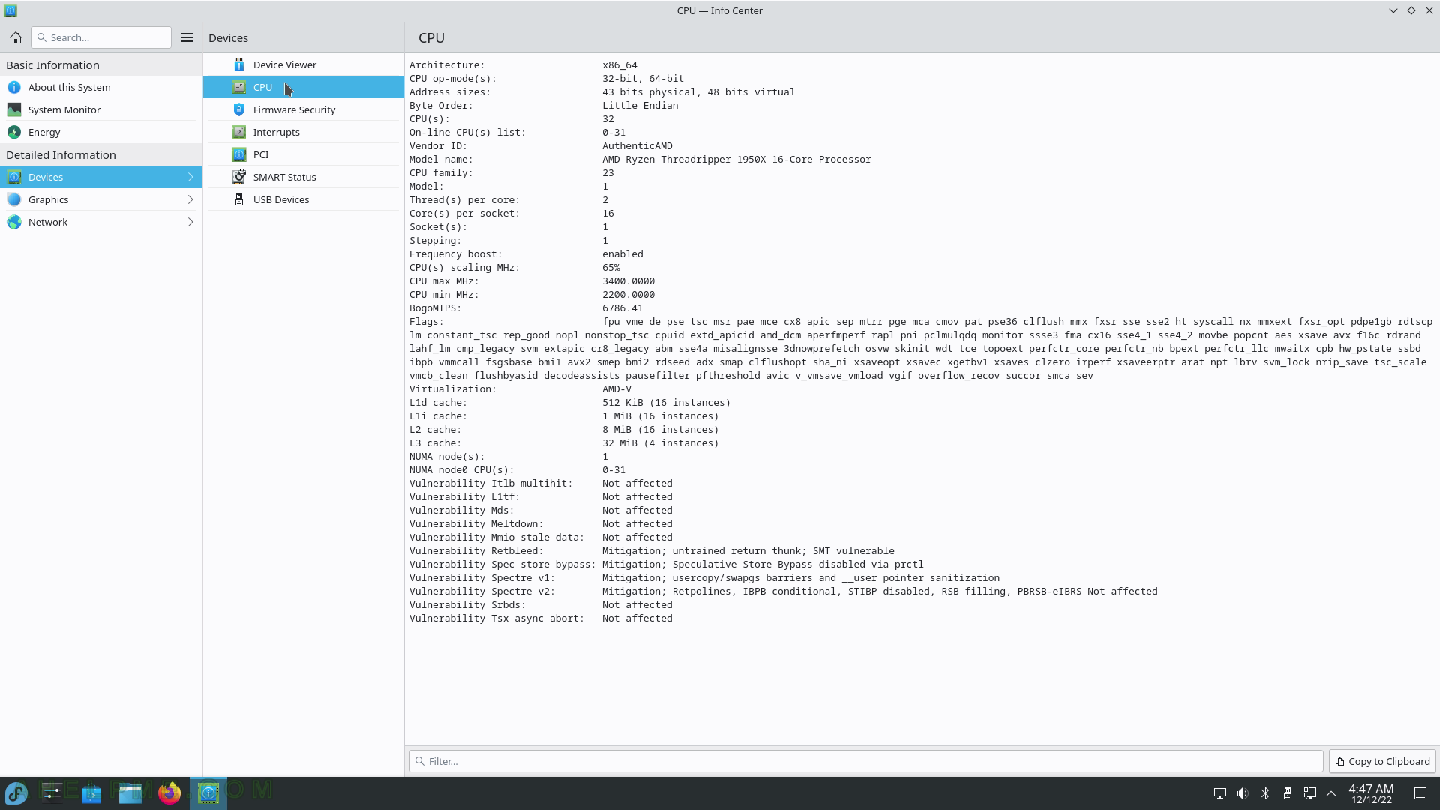Expand the Devices chevron arrow
The height and width of the screenshot is (810, 1440).
(190, 177)
